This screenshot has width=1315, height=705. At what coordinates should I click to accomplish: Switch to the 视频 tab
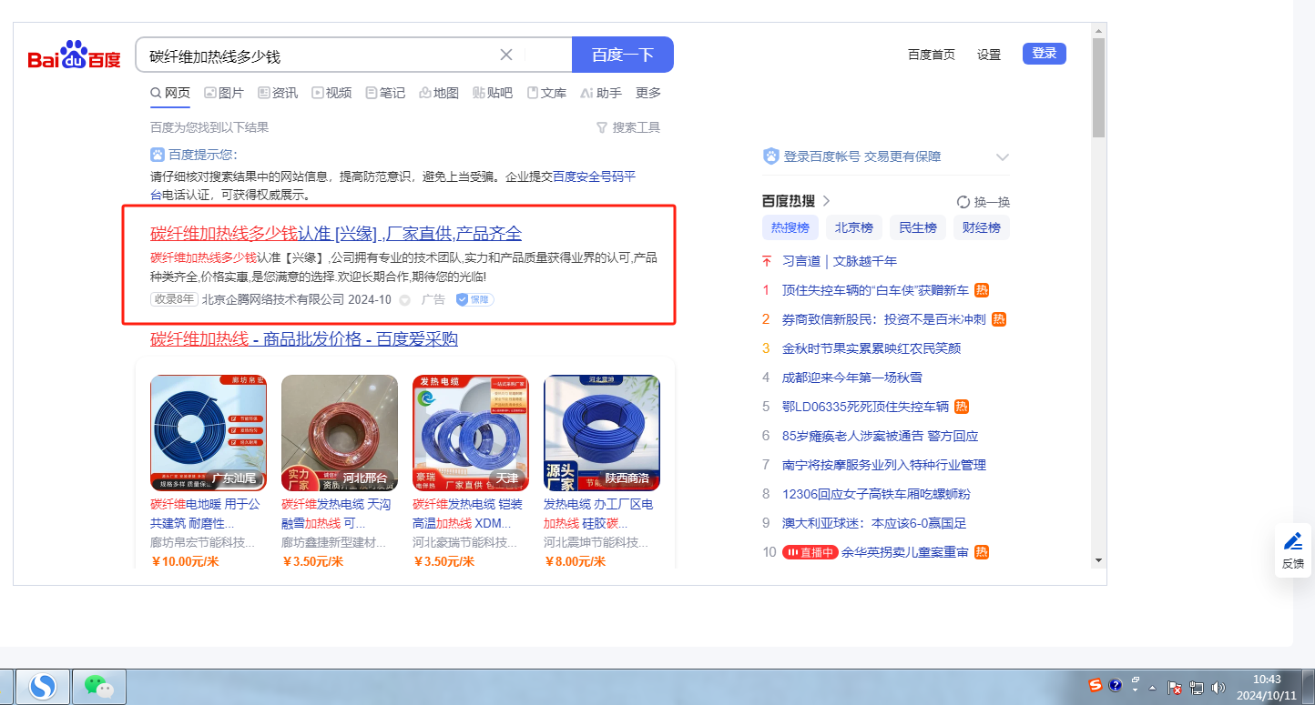pyautogui.click(x=331, y=93)
